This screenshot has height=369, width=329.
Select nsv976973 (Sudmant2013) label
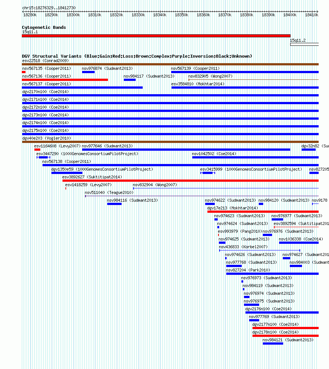coord(267,278)
